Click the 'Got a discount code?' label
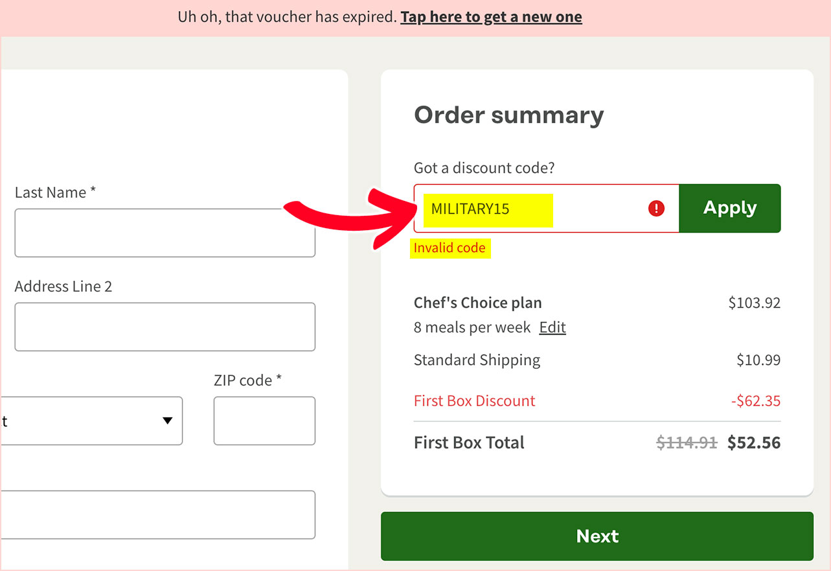The image size is (831, 571). [x=484, y=168]
